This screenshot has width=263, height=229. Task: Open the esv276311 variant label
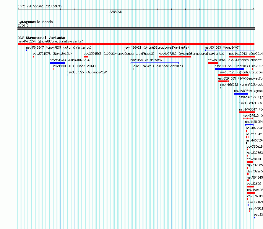[255, 196]
